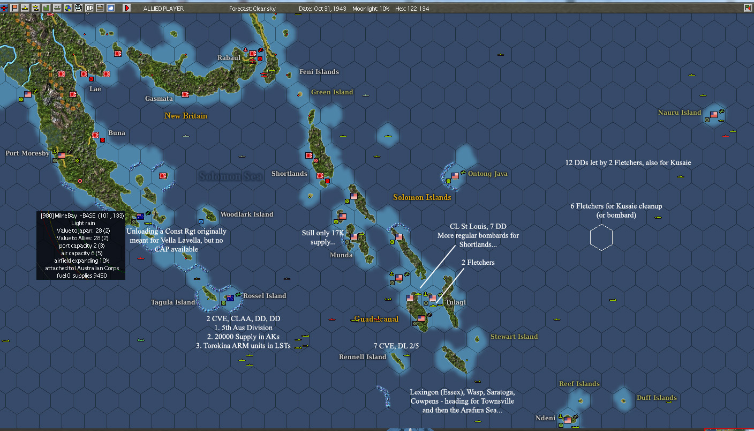Click the Forecast: Clear sky status
Image resolution: width=754 pixels, height=431 pixels.
pyautogui.click(x=252, y=9)
